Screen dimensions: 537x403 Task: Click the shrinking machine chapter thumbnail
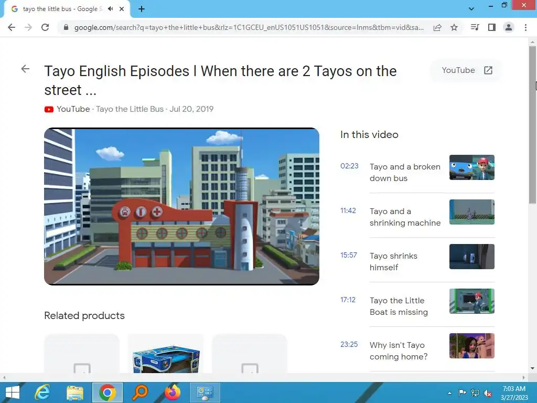[x=471, y=212]
